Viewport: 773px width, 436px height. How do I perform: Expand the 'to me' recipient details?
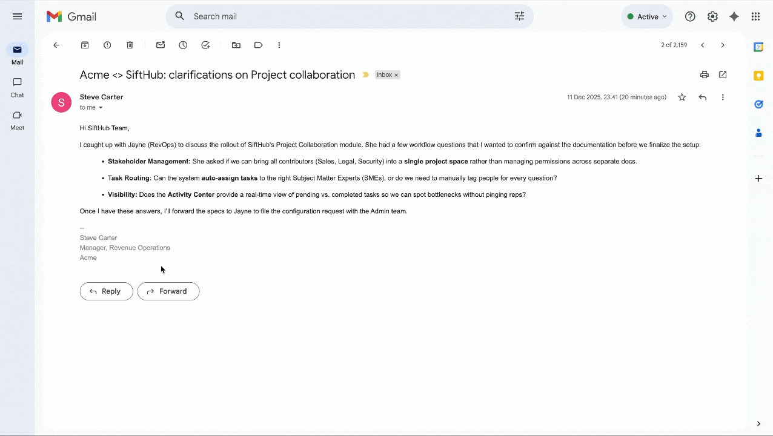click(101, 108)
